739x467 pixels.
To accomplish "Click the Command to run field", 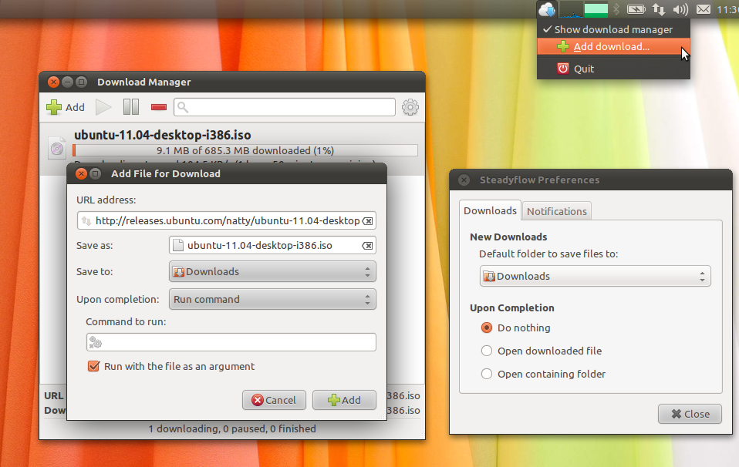I will pos(231,342).
